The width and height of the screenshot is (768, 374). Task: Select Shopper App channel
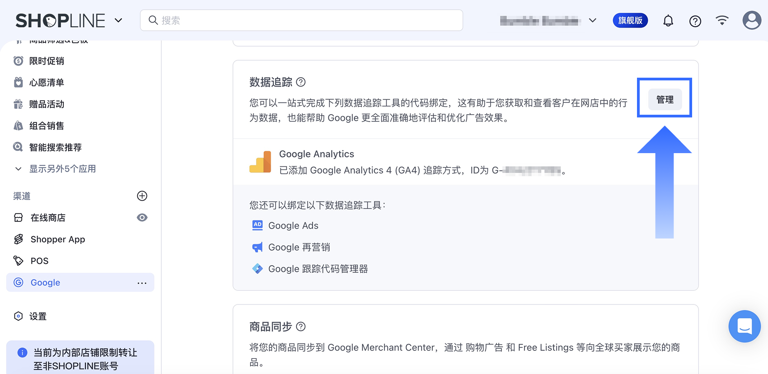57,239
